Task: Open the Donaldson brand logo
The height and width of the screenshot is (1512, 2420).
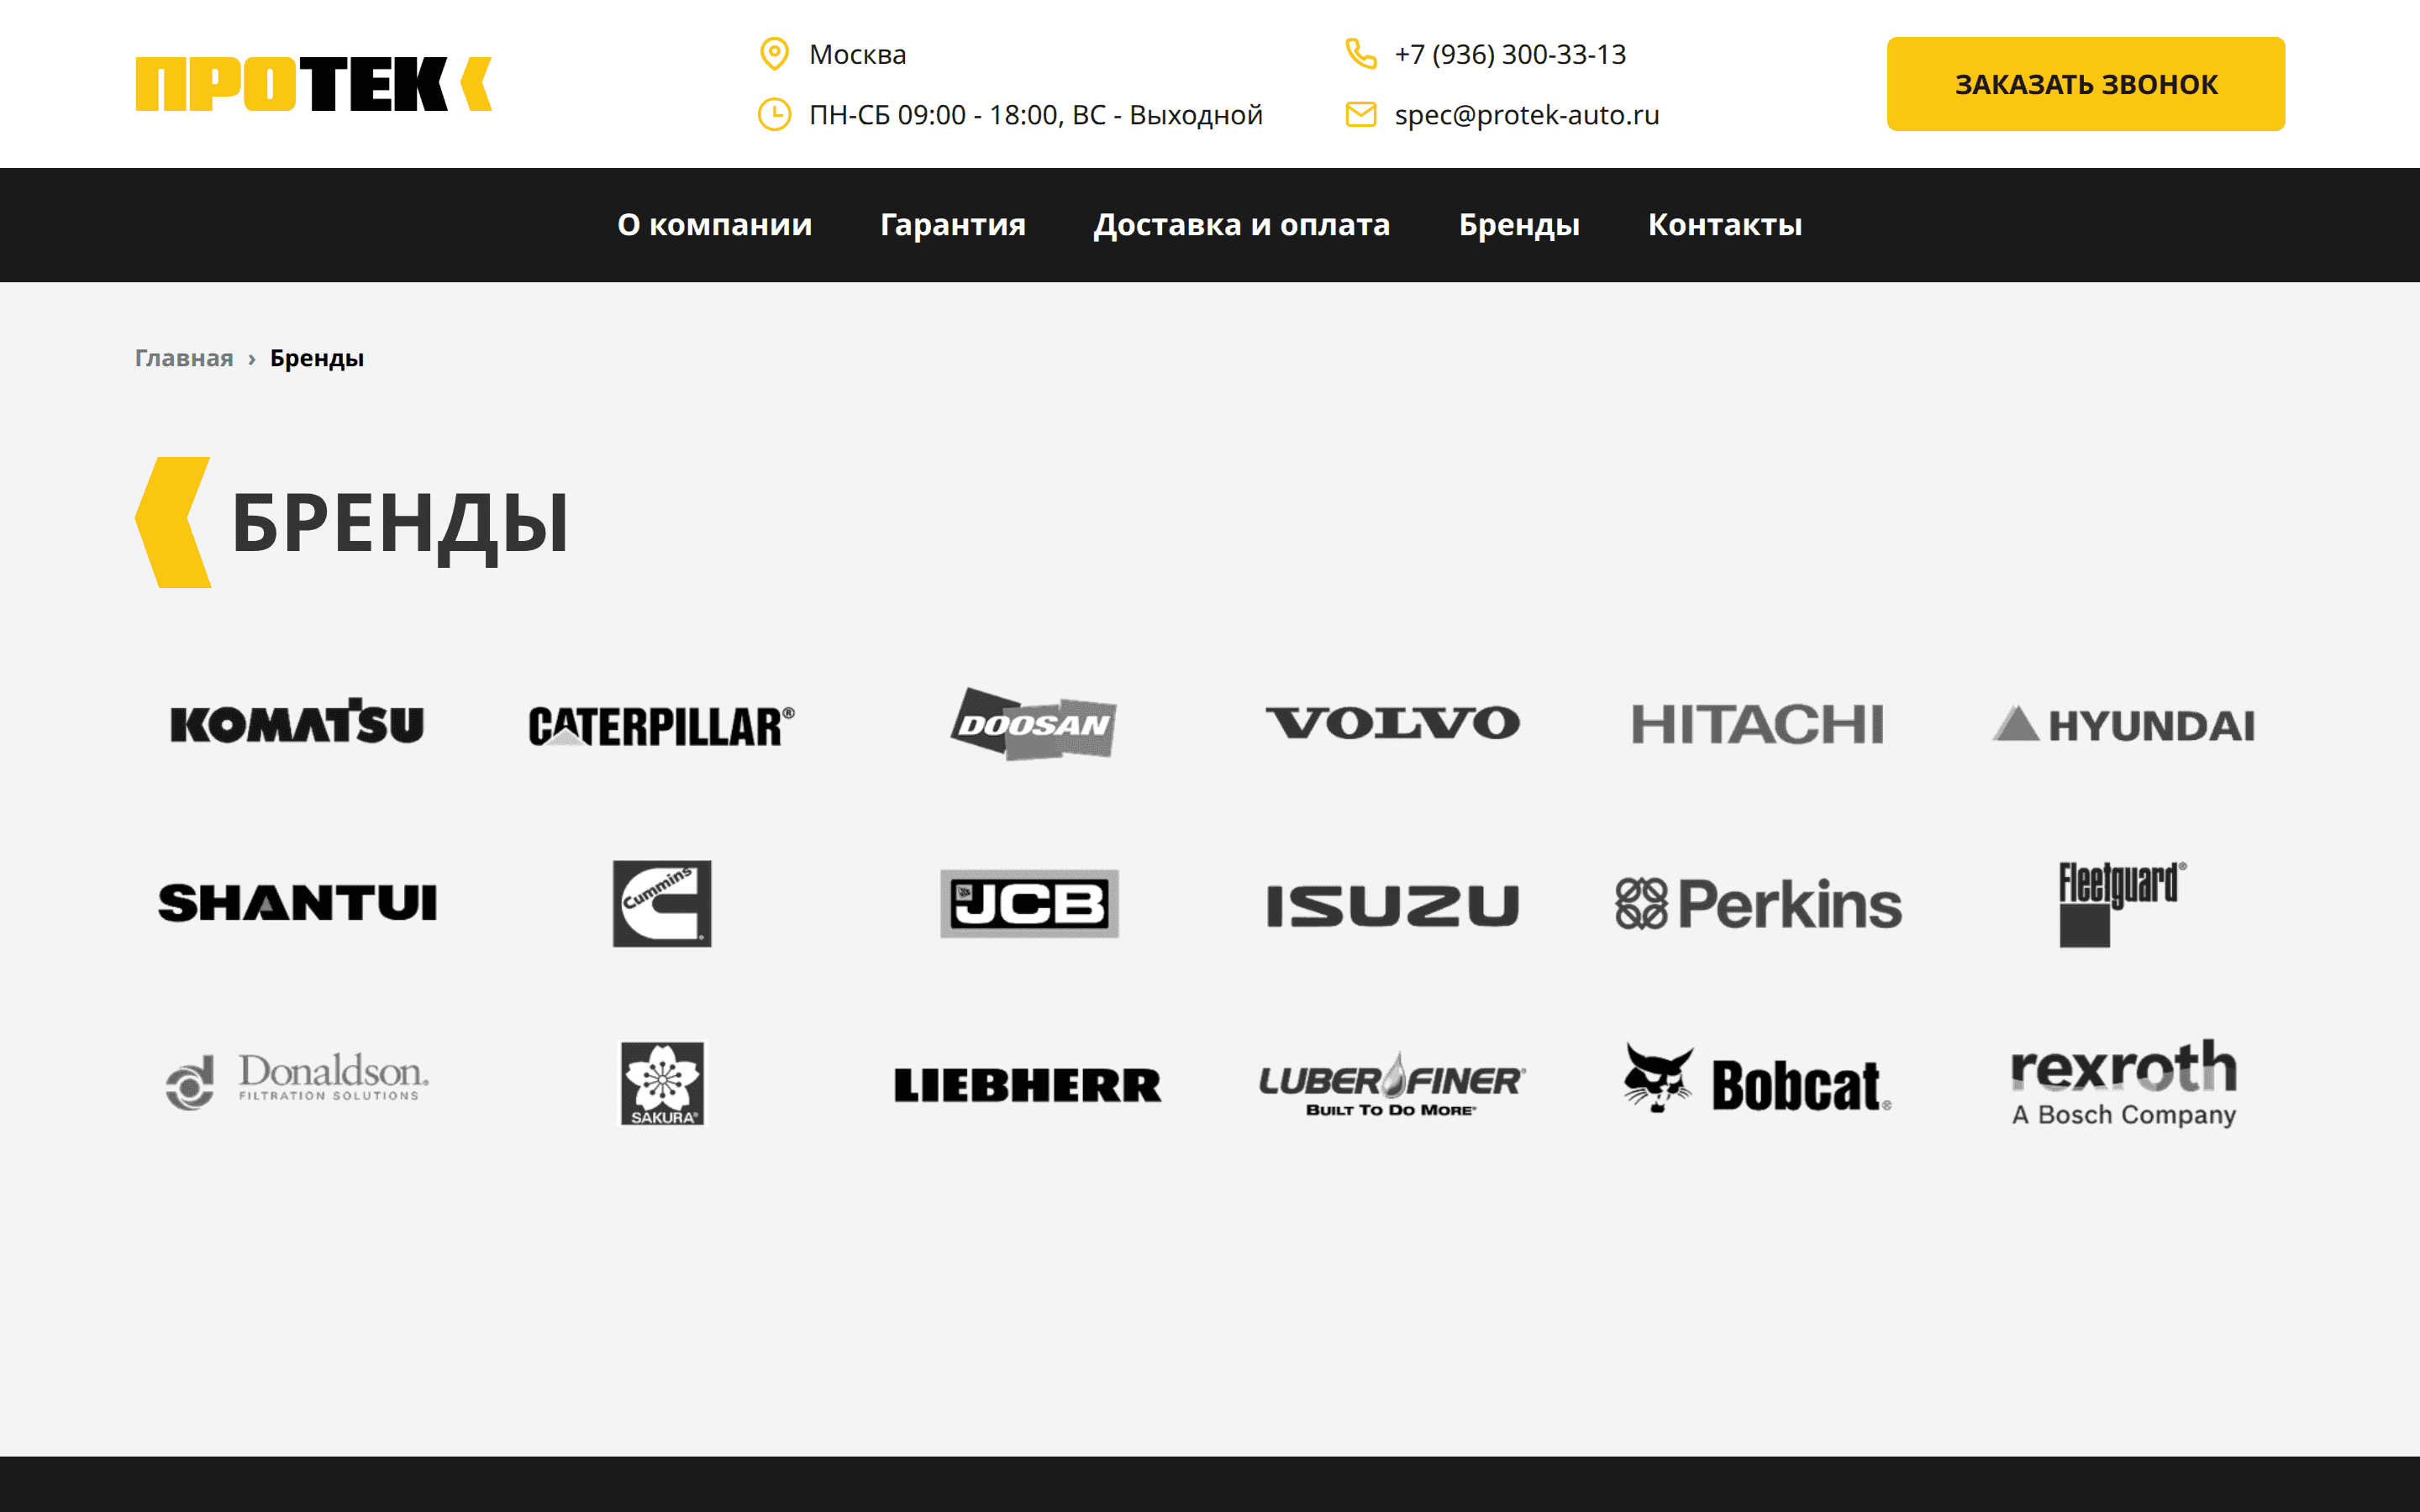Action: tap(297, 1080)
